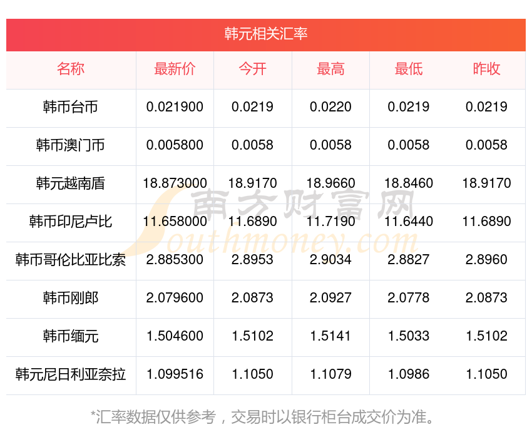
Task: Click latest price 0.005800
Action: pos(175,145)
